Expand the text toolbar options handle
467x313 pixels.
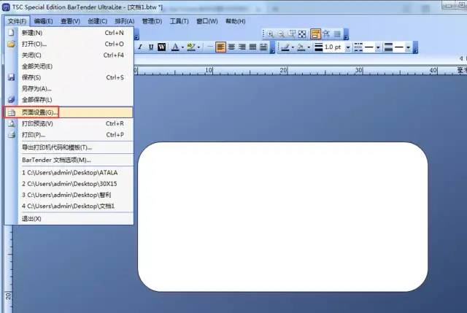[x=272, y=47]
